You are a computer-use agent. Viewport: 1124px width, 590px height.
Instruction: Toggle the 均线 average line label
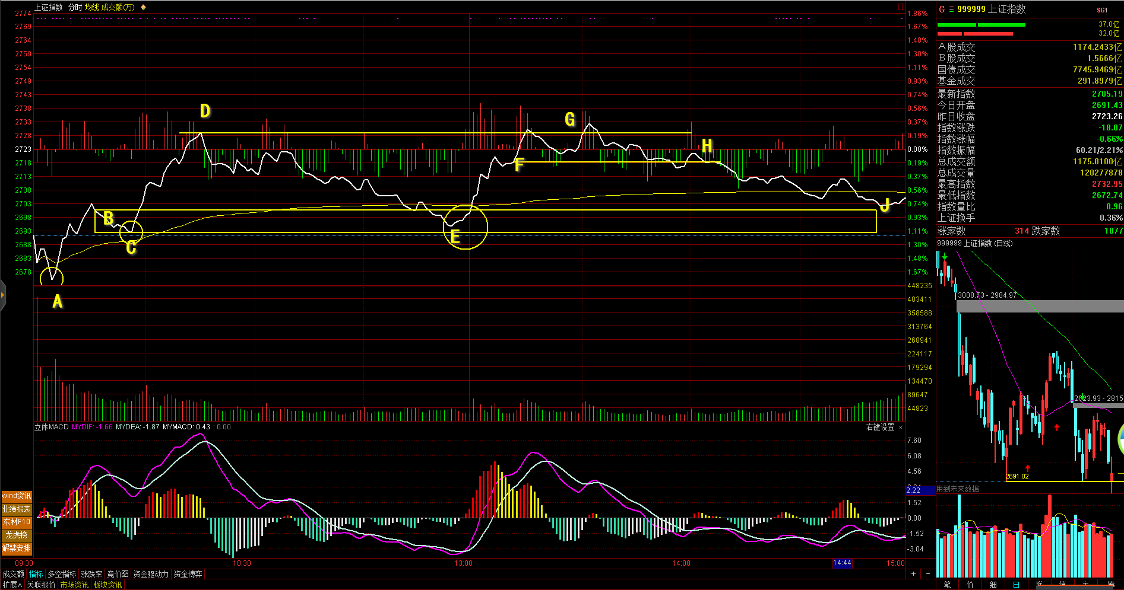pos(91,7)
